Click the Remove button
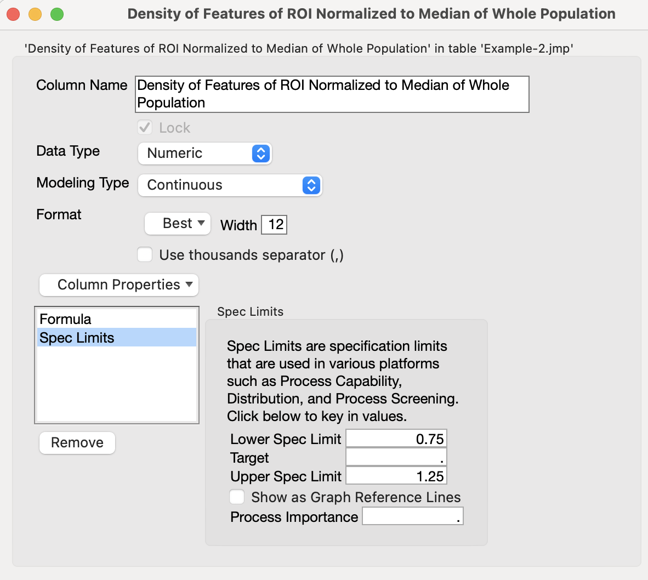 tap(77, 442)
